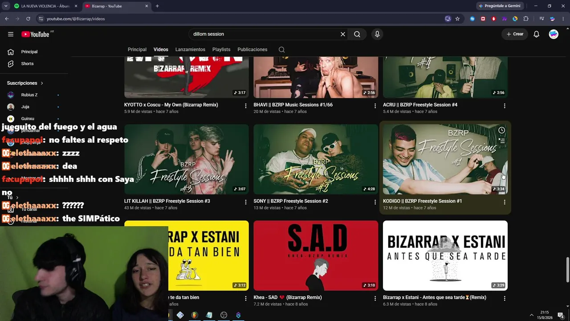Viewport: 570px width, 321px height.
Task: Open options menu for LIT KILLAH Freestyle Session #3
Action: (245, 202)
